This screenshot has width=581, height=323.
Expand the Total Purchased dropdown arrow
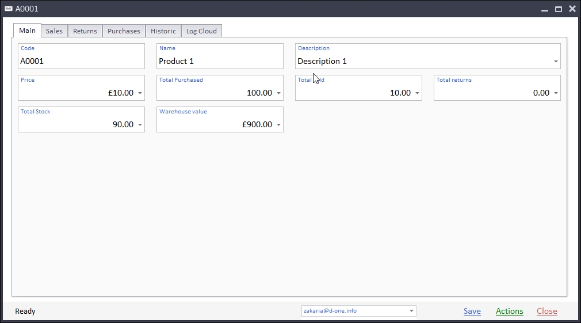coord(278,93)
